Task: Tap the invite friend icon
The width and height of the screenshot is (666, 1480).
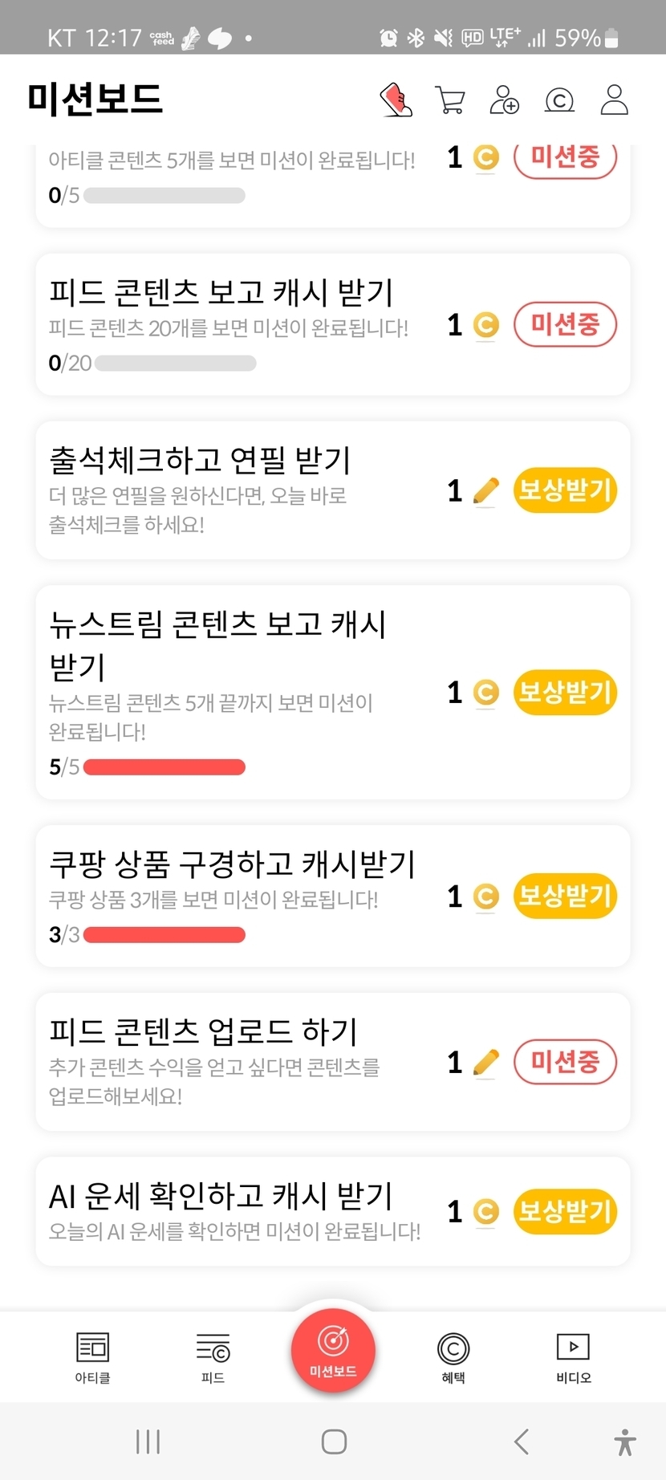Action: tap(504, 100)
